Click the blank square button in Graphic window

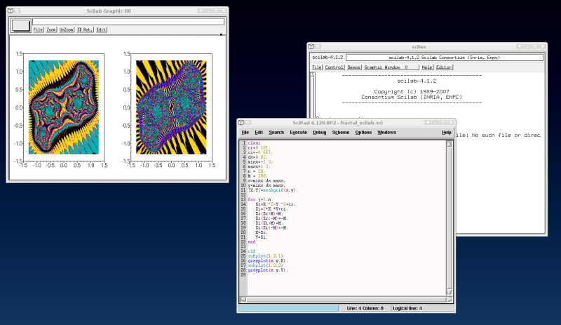tap(21, 25)
